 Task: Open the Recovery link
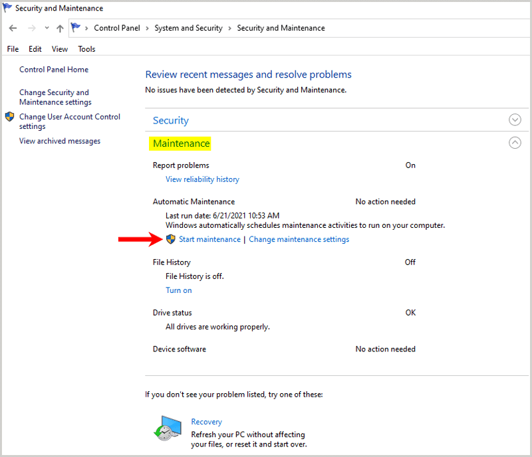pyautogui.click(x=206, y=422)
